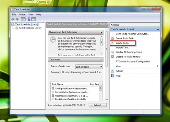Click the Refresh button below task list
Image resolution: width=170 pixels, height=122 pixels.
98,105
